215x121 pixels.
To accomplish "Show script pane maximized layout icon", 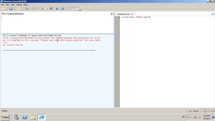I will (77, 9).
